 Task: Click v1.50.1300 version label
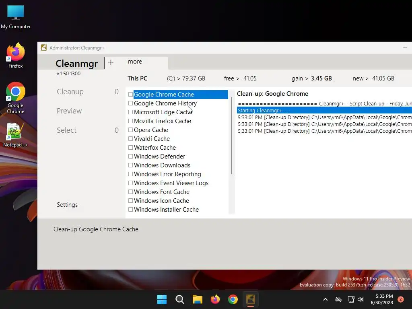(x=68, y=74)
